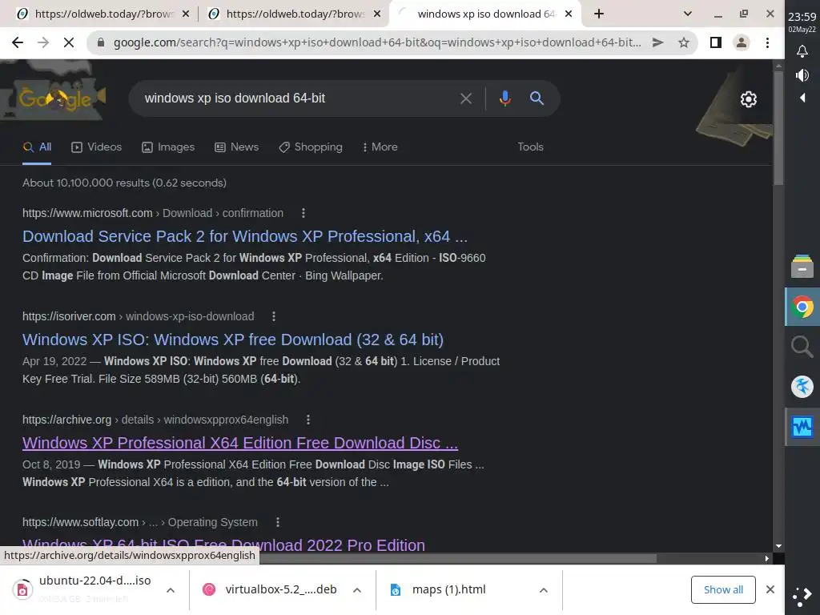Viewport: 820px width, 615px height.
Task: Show all downloads
Action: [723, 590]
